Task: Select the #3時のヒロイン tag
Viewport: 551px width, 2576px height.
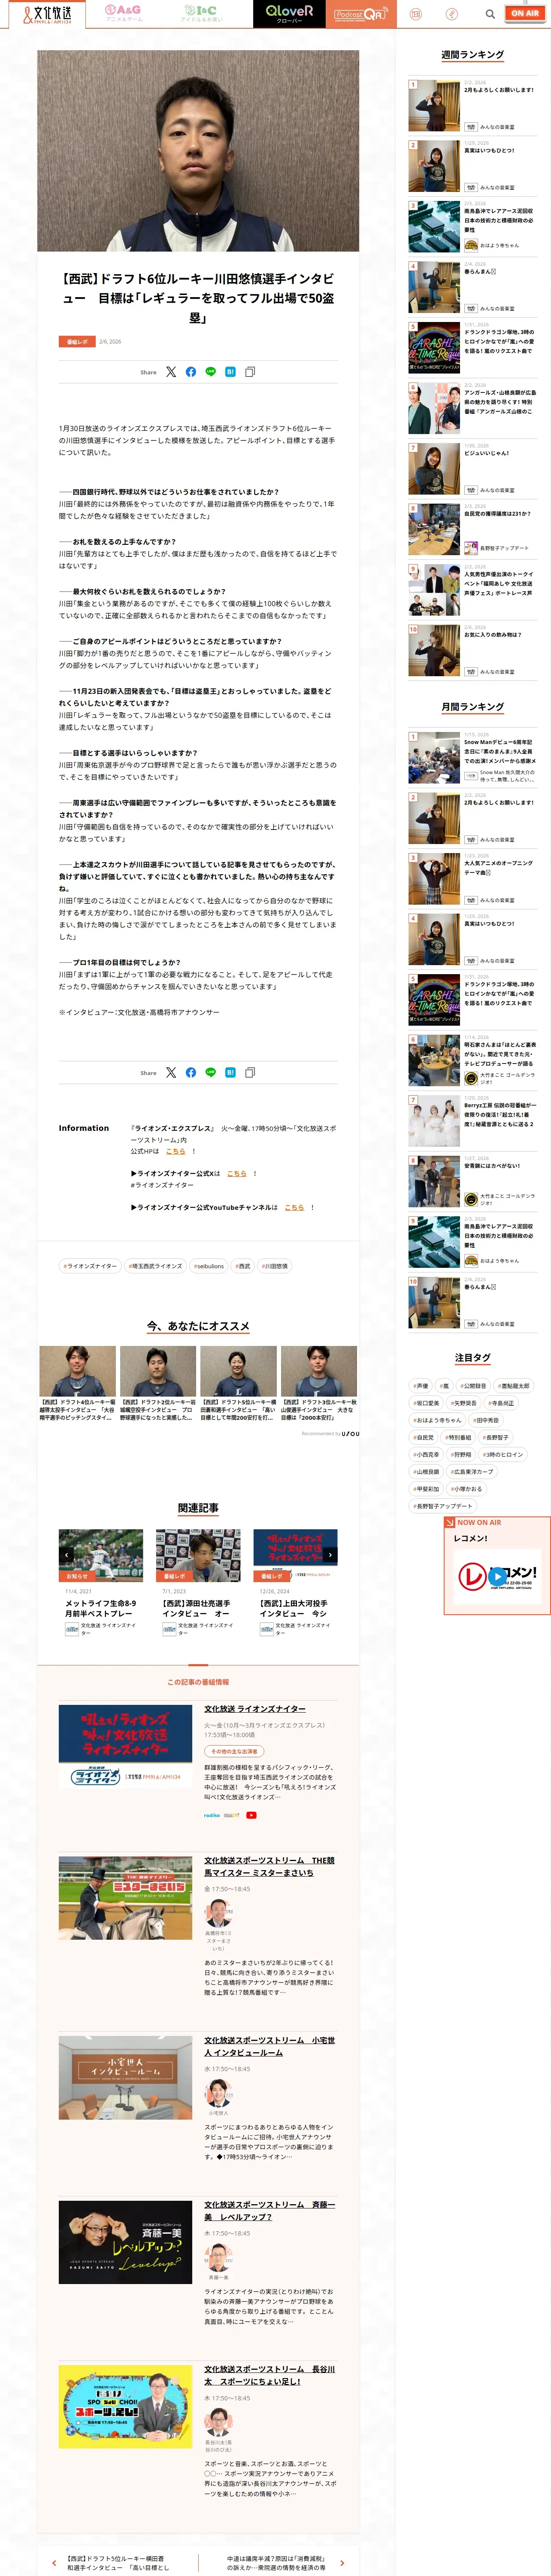Action: 503,1455
